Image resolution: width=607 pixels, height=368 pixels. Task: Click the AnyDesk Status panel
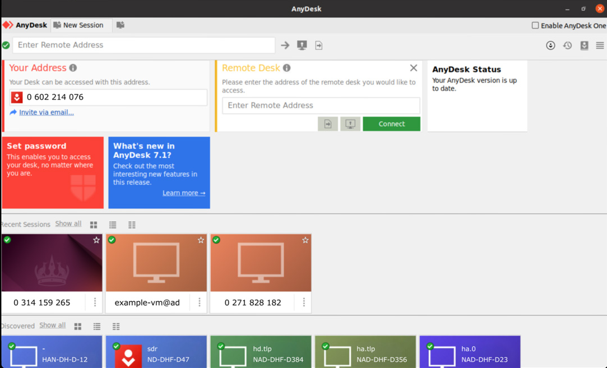coord(478,96)
